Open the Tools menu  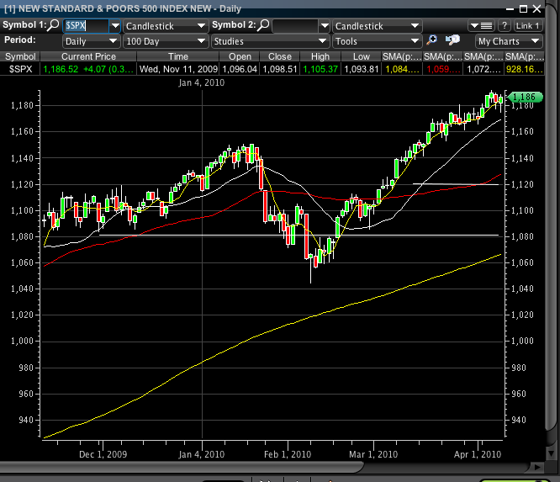pos(376,40)
